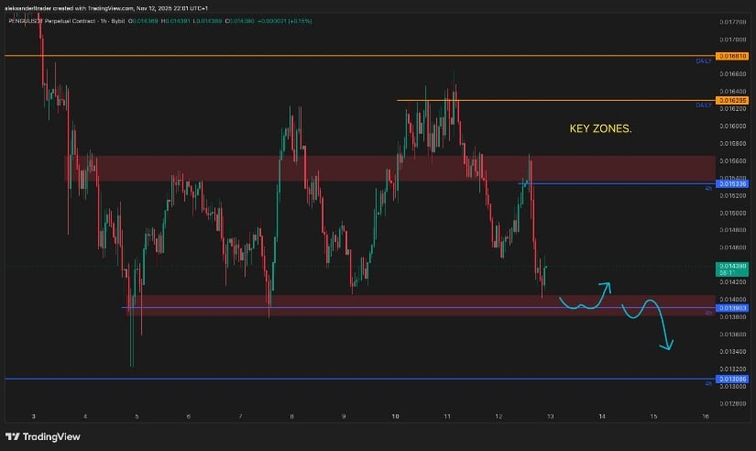
Task: Click the orange 0.016235 price label
Action: [x=733, y=100]
